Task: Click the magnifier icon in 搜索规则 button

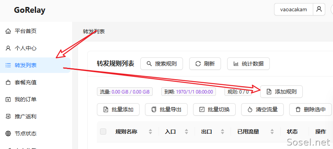Action: pyautogui.click(x=149, y=64)
